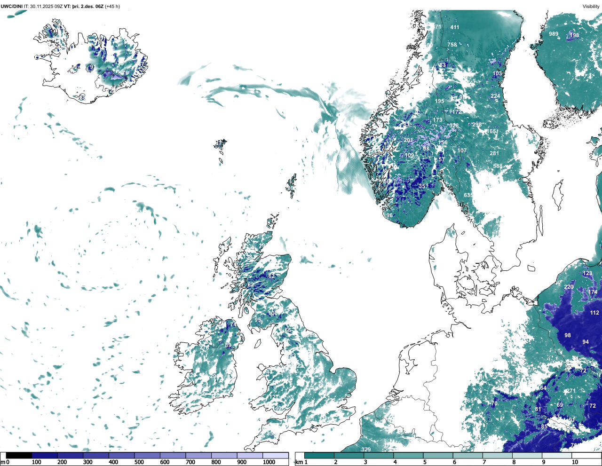Click the legend swatch between 500 and 600 m
Screen dimensions: 602x466
147,456
